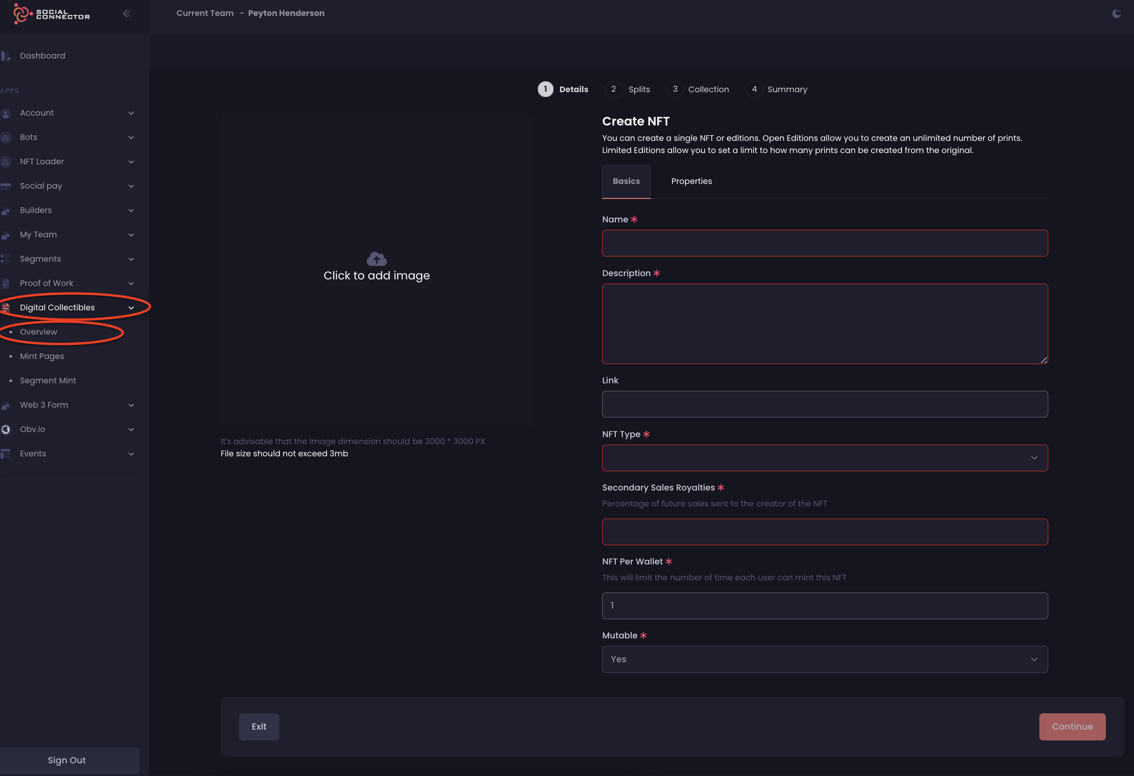The width and height of the screenshot is (1134, 776).
Task: Click the cloud upload icon
Action: pos(377,259)
